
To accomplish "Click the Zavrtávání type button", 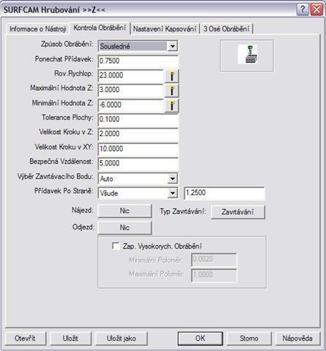I will tap(237, 212).
